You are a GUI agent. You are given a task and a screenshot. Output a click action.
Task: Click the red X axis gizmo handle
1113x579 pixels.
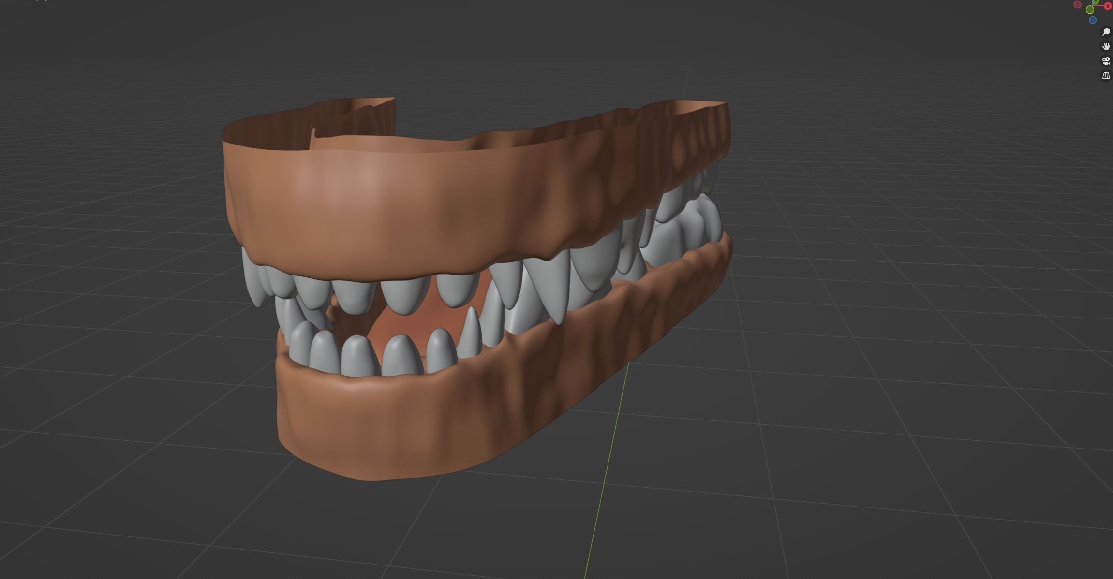(1108, 6)
